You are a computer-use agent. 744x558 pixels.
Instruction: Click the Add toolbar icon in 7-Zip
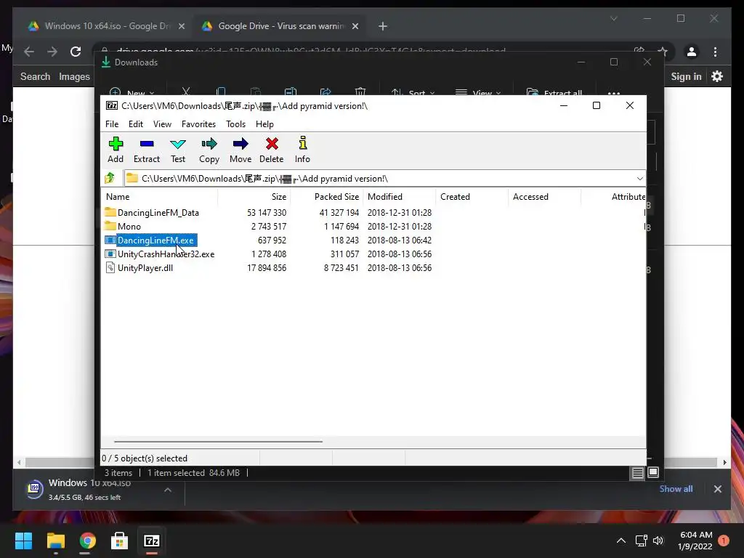coord(116,150)
